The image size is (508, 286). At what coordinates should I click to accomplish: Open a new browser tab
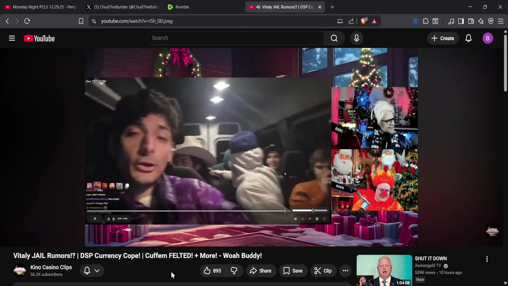click(x=332, y=7)
